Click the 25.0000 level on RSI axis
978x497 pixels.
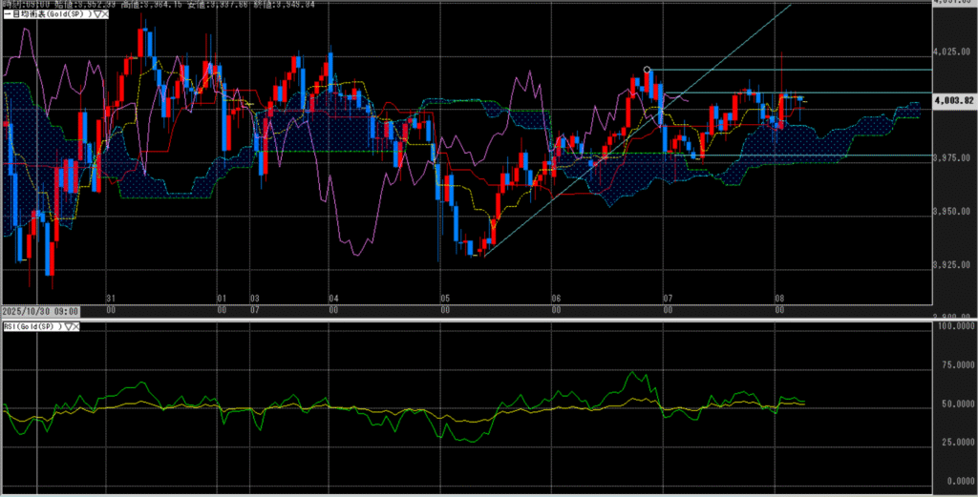tap(954, 442)
